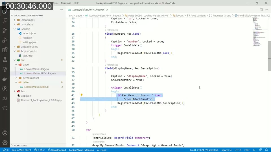271x152 pixels.
Task: Click 'AL Cops:' status bar item
Action: (102, 150)
